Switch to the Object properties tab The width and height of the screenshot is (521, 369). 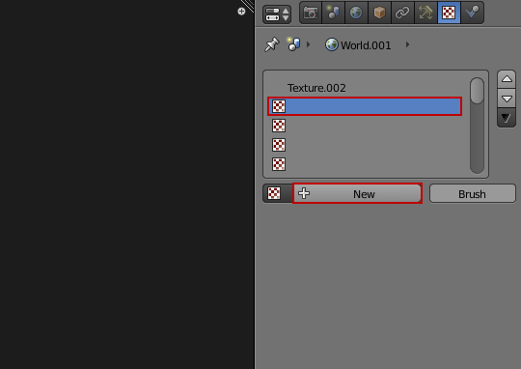click(379, 13)
